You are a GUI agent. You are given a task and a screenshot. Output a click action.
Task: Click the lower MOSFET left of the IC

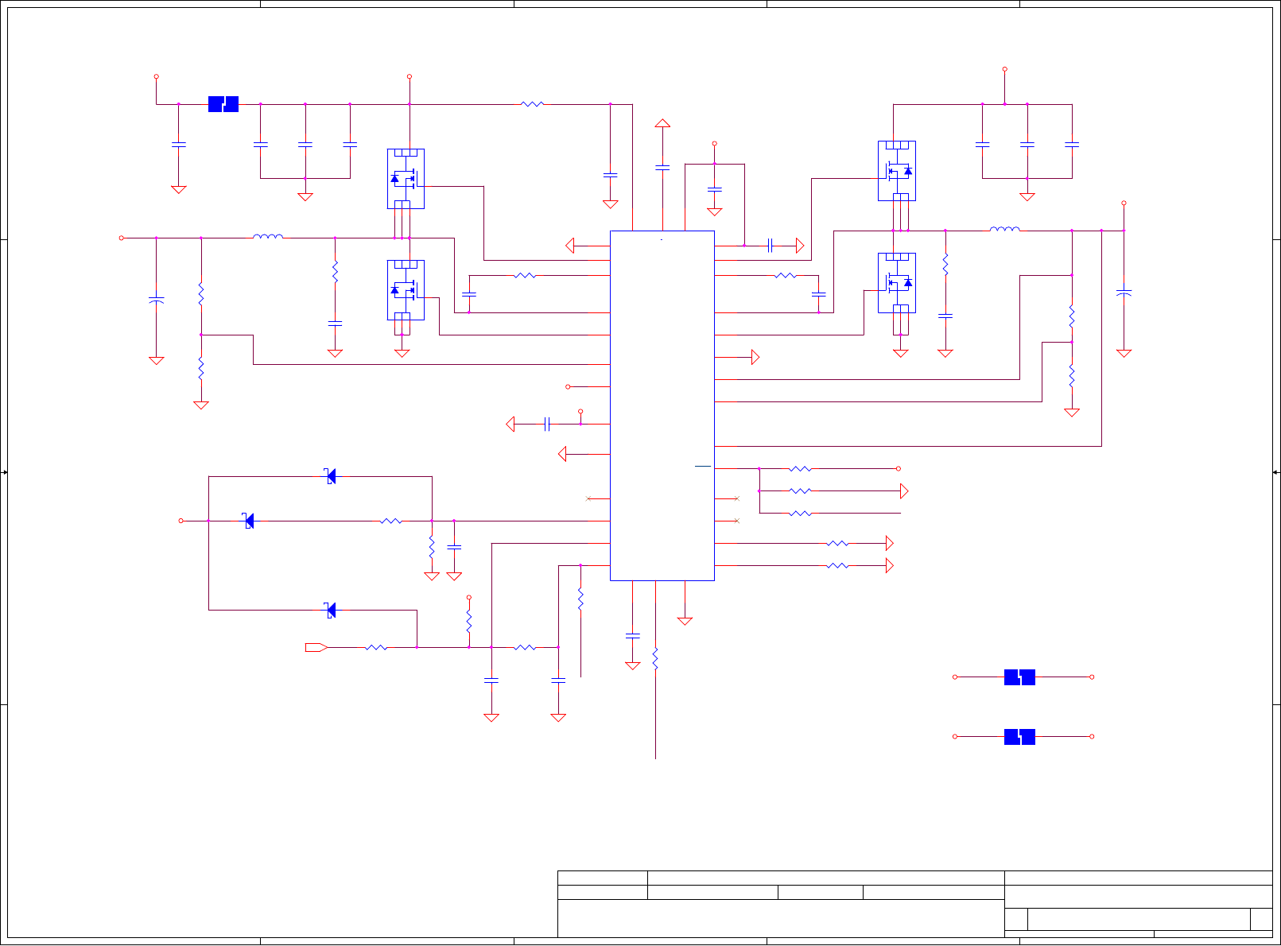(406, 290)
